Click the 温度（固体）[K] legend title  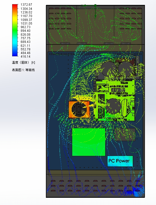(23, 63)
